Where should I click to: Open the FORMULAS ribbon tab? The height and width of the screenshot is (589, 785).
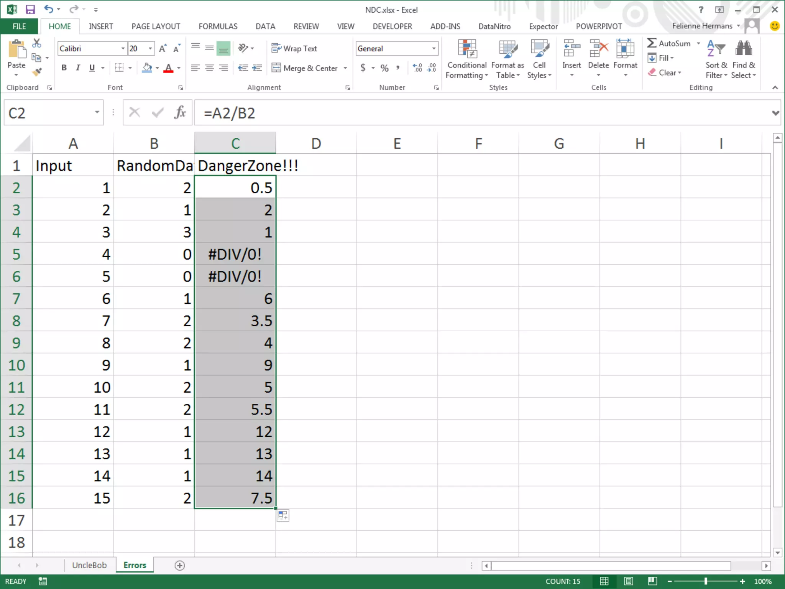pos(218,26)
